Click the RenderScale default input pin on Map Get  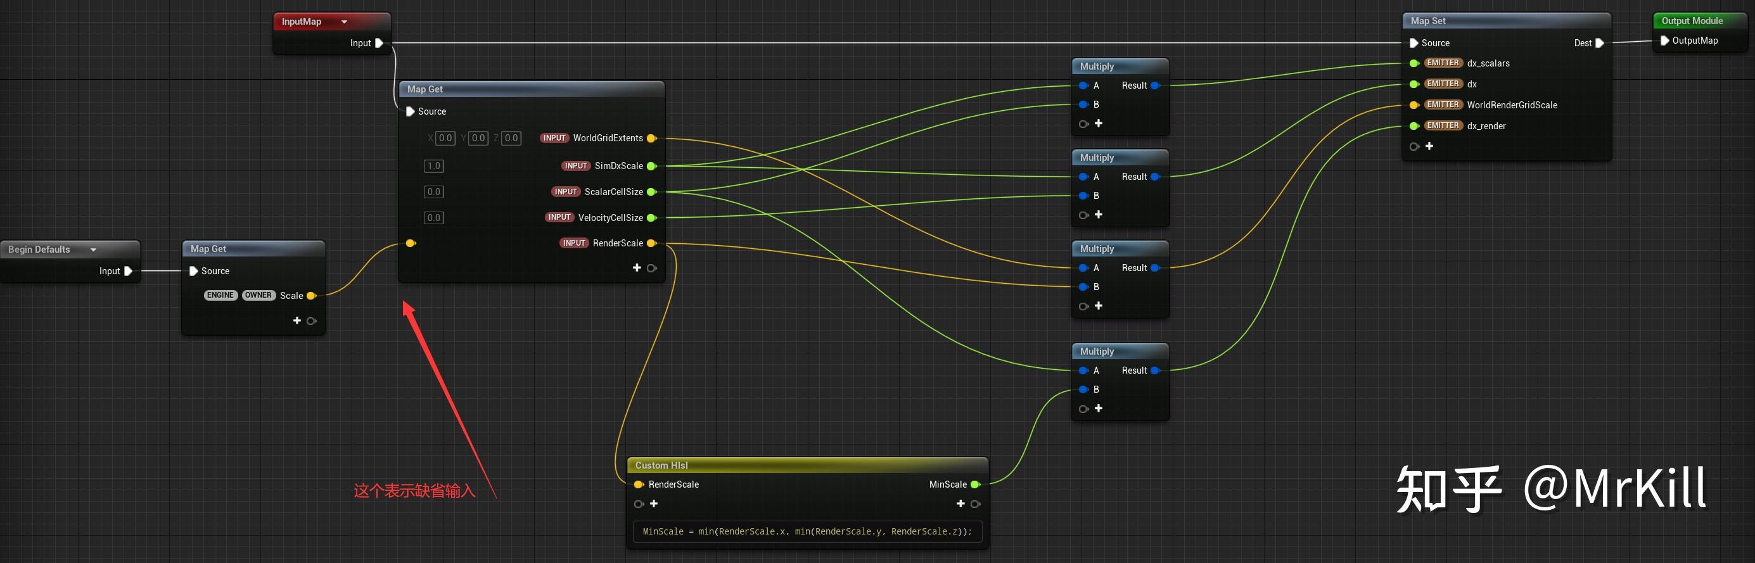[x=410, y=243]
